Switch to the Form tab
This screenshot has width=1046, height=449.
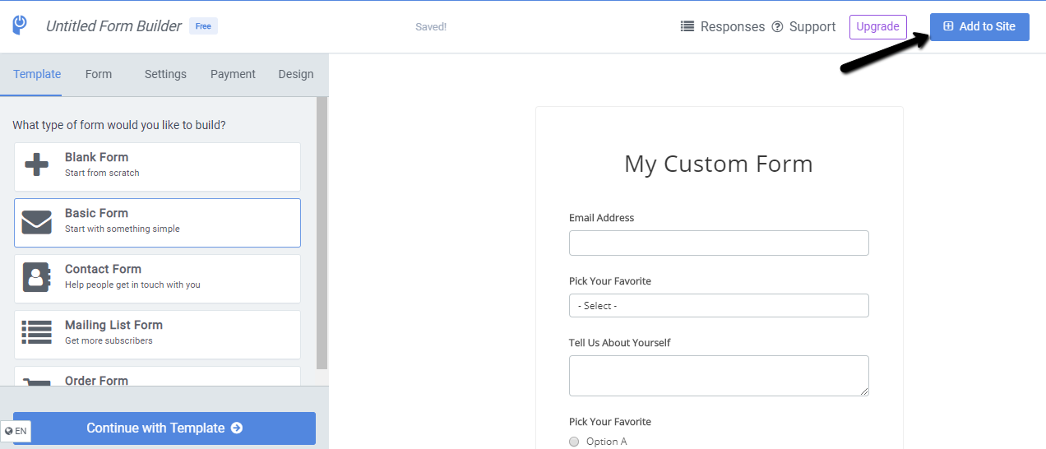pyautogui.click(x=99, y=74)
